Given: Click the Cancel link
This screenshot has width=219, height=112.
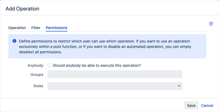Looking at the screenshot, I should coord(207,106).
